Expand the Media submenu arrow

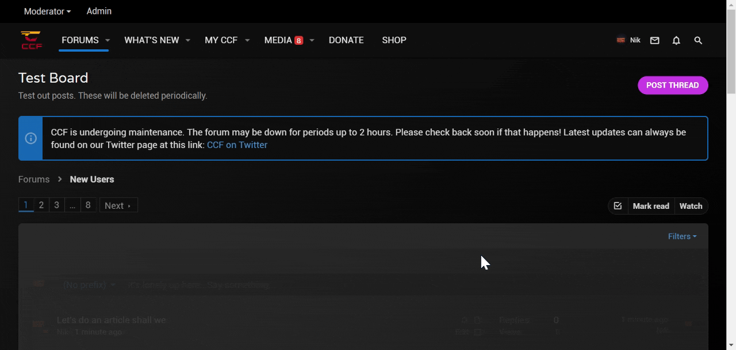point(312,40)
